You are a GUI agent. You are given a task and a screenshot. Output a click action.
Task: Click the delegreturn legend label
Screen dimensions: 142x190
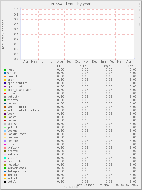click(x=17, y=172)
